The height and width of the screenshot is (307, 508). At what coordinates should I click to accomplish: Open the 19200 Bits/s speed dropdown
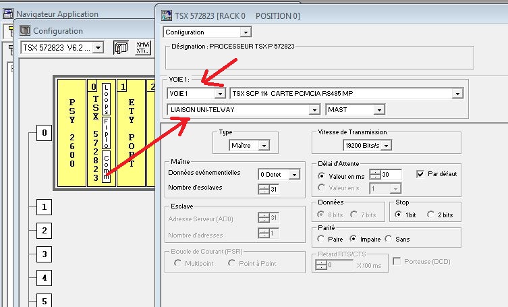click(x=386, y=146)
